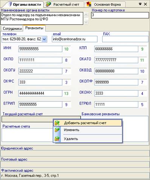Viewport: 150px width, 180px height.
Task: Click the Номер по картотеке field
Action: 120,15
